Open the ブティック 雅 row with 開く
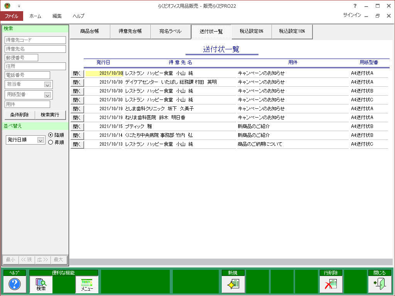The image size is (395, 296). click(77, 126)
